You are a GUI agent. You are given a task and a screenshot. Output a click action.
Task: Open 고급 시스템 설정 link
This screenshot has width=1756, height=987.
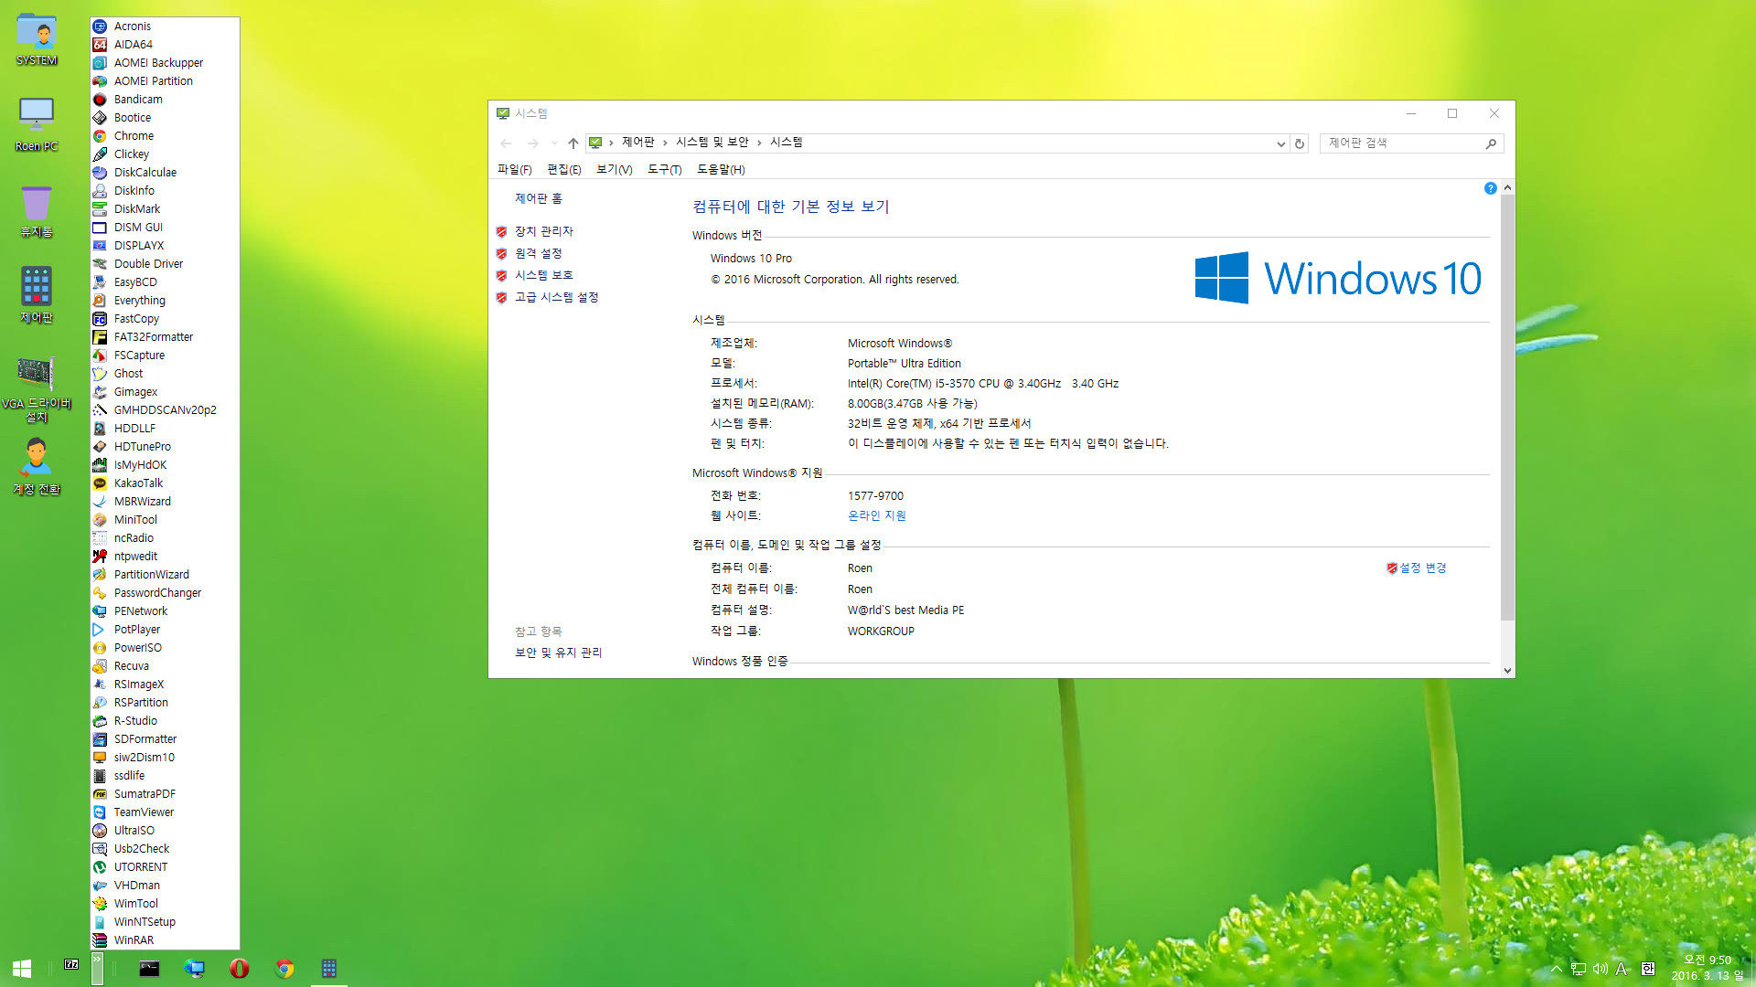pos(557,297)
